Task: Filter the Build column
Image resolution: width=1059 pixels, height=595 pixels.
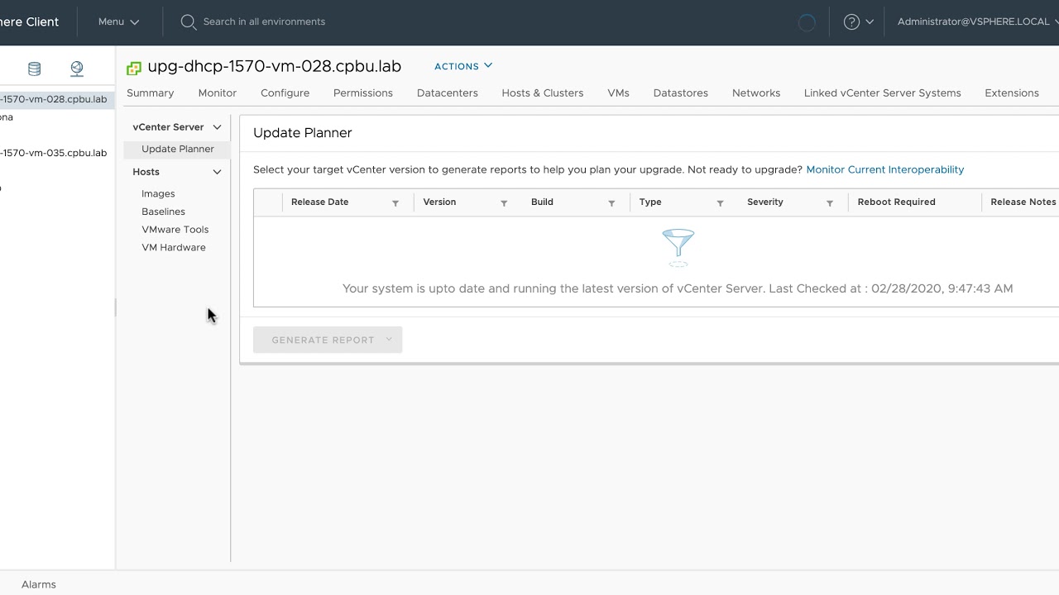Action: click(x=612, y=202)
